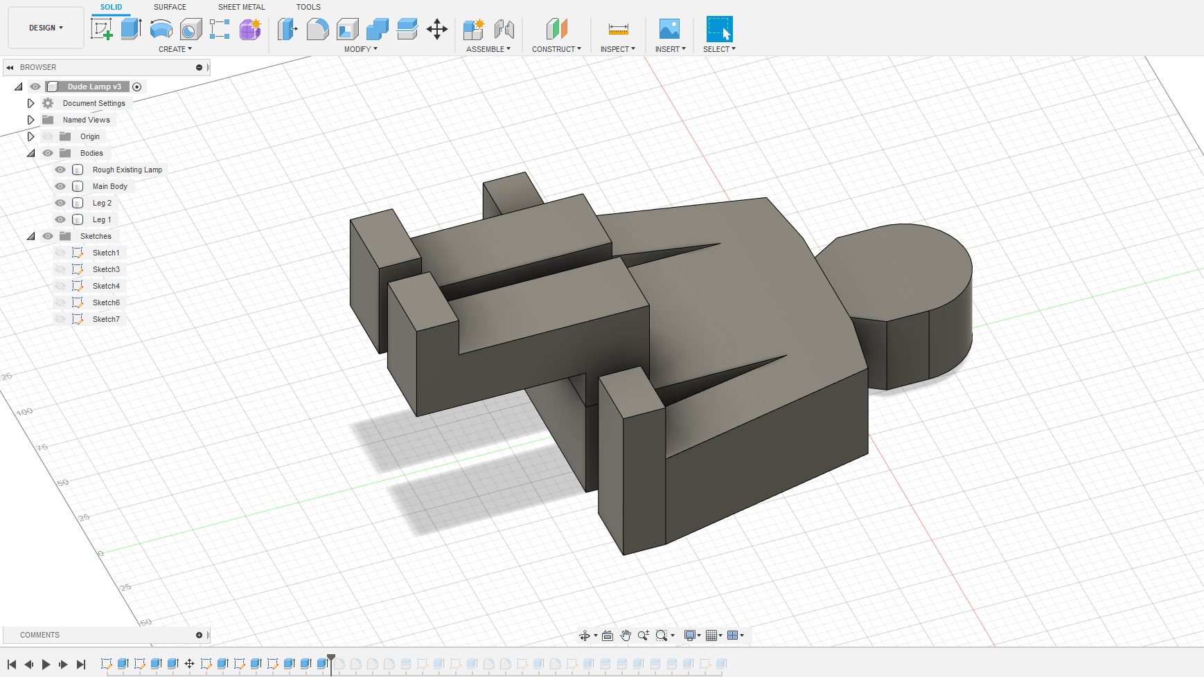This screenshot has width=1204, height=677.
Task: Toggle visibility of the Bodies folder
Action: click(48, 153)
